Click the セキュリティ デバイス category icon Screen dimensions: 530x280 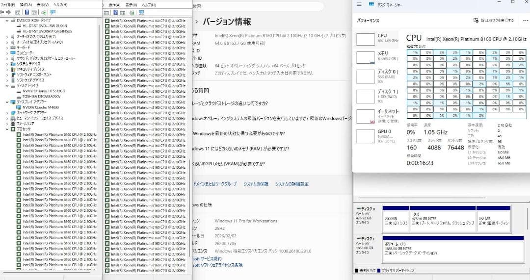click(13, 69)
